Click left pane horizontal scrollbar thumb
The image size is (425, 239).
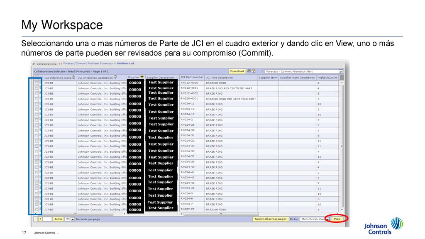(x=76, y=214)
